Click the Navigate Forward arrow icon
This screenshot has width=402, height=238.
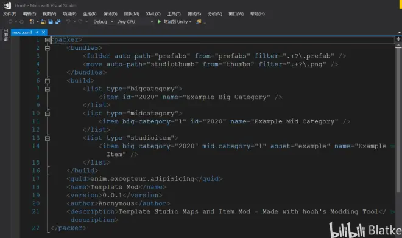click(x=22, y=22)
